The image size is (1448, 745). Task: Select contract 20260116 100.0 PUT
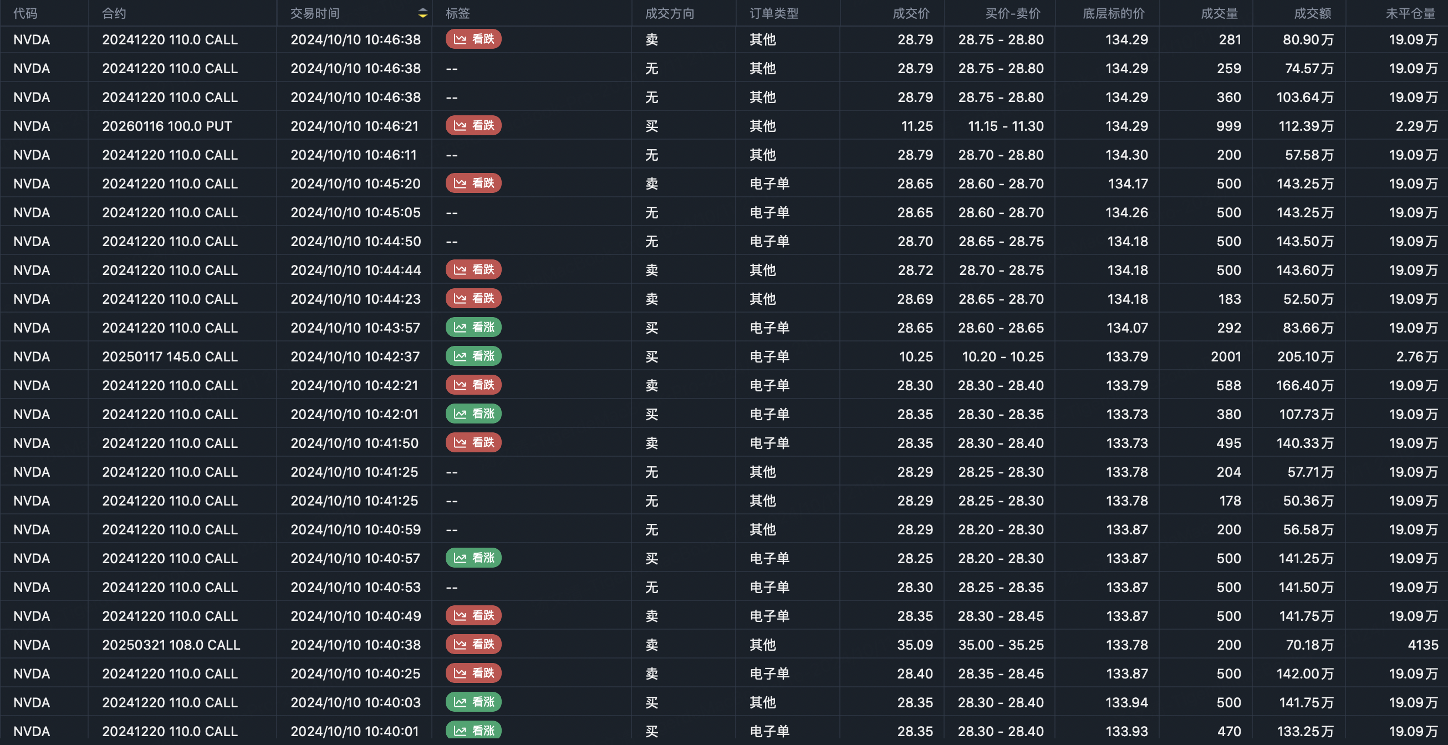167,126
